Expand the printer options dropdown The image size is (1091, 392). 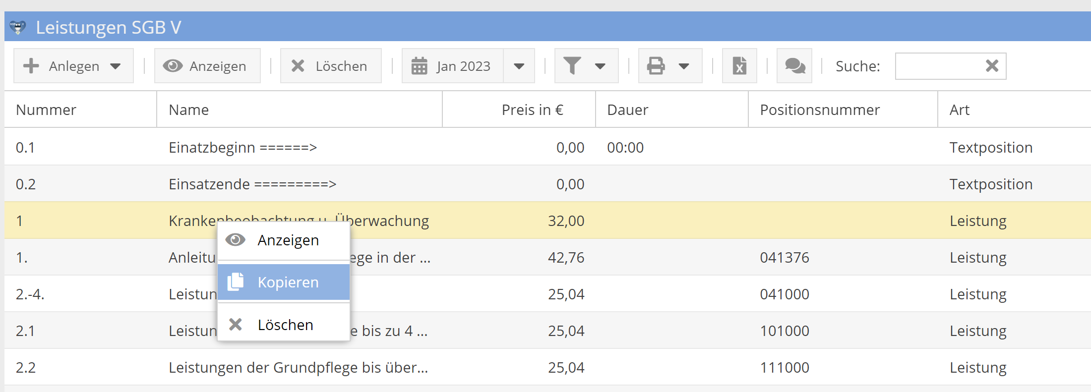pos(684,66)
